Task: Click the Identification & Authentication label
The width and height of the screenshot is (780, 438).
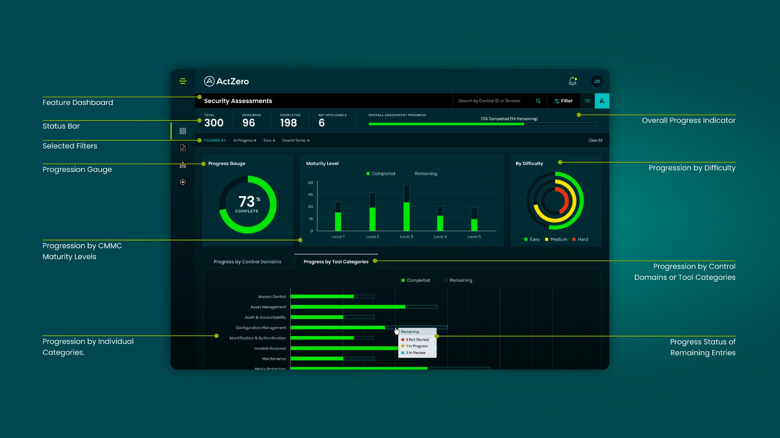Action: click(257, 338)
